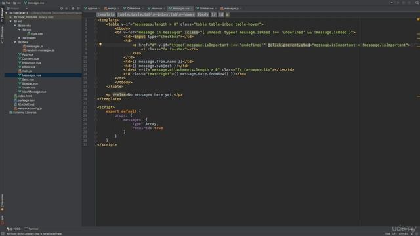This screenshot has width=420, height=236.
Task: Click the scroll-from-source locate icon
Action: tap(62, 9)
